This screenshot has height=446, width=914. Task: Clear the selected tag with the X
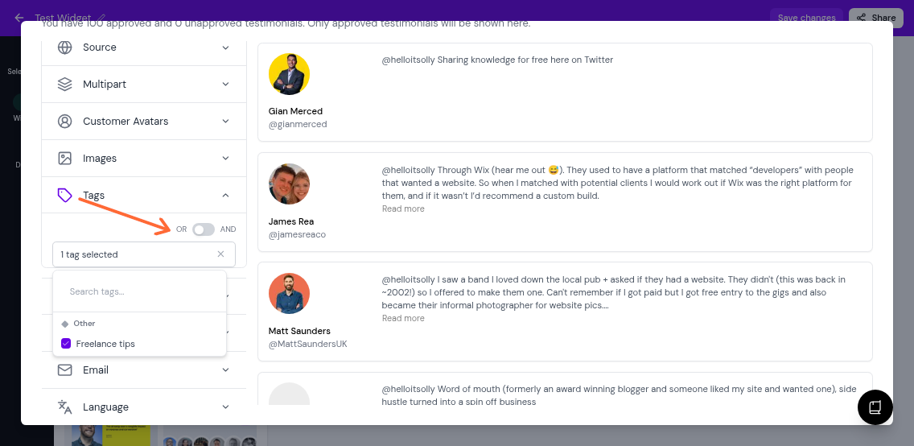tap(221, 254)
